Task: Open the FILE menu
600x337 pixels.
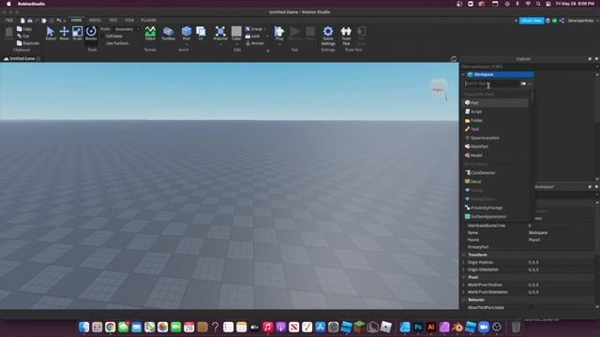Action: pos(8,21)
